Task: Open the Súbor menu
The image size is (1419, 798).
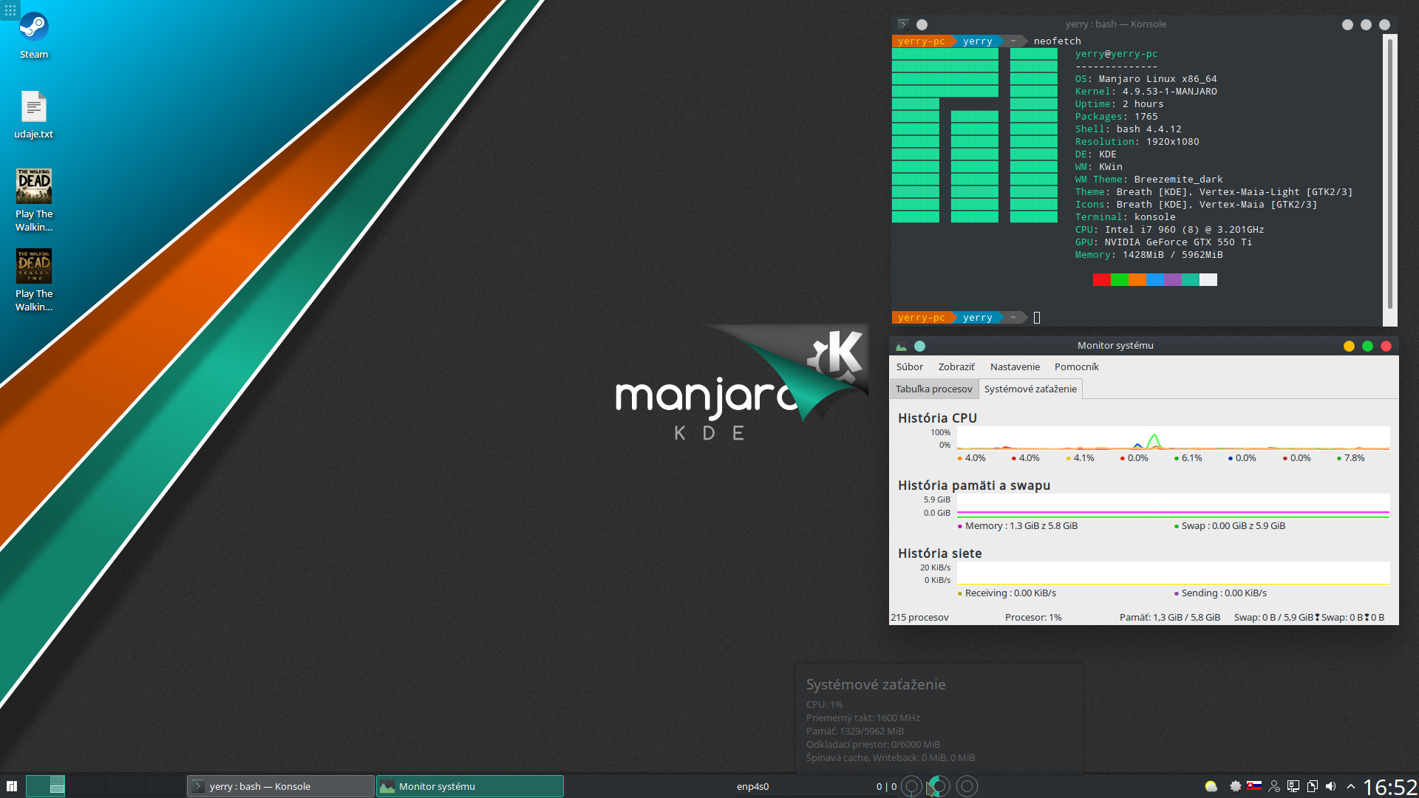Action: (909, 366)
